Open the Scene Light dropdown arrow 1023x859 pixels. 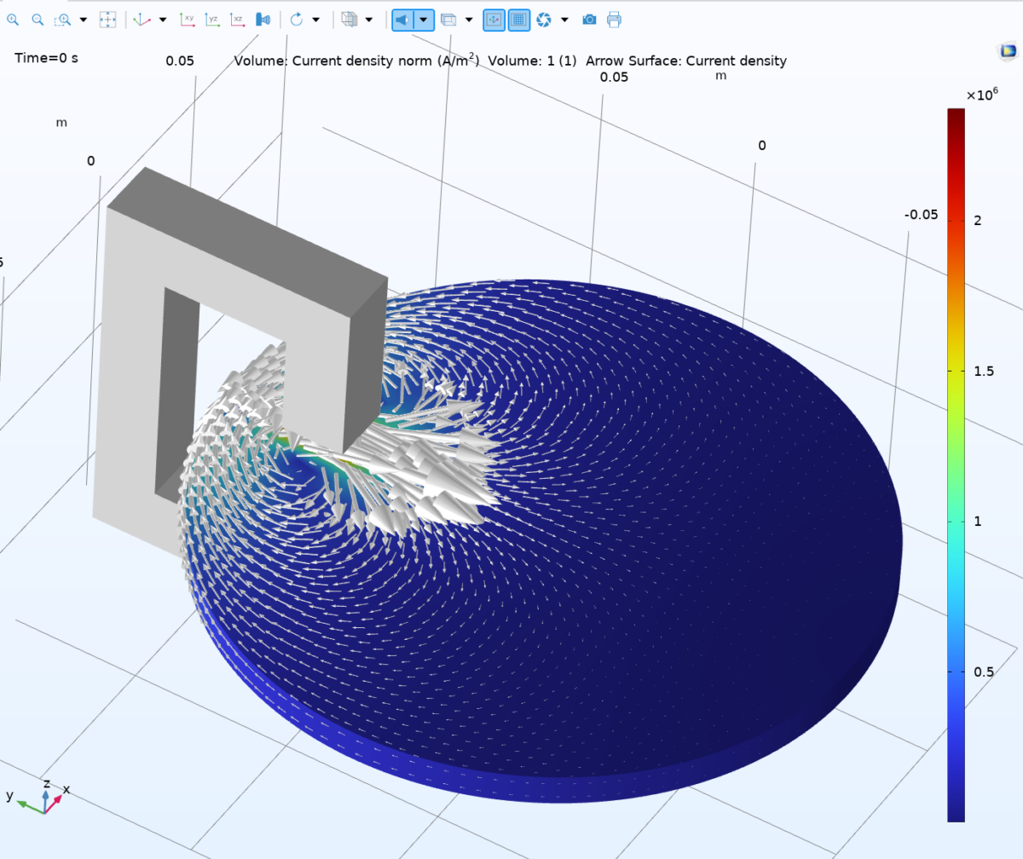tap(424, 20)
